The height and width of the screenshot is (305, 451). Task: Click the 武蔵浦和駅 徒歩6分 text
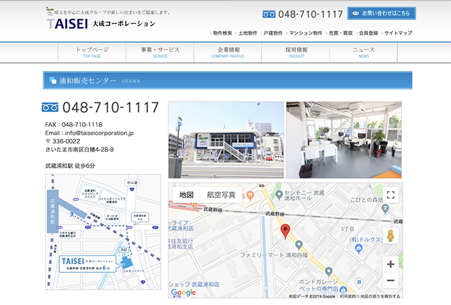click(70, 166)
